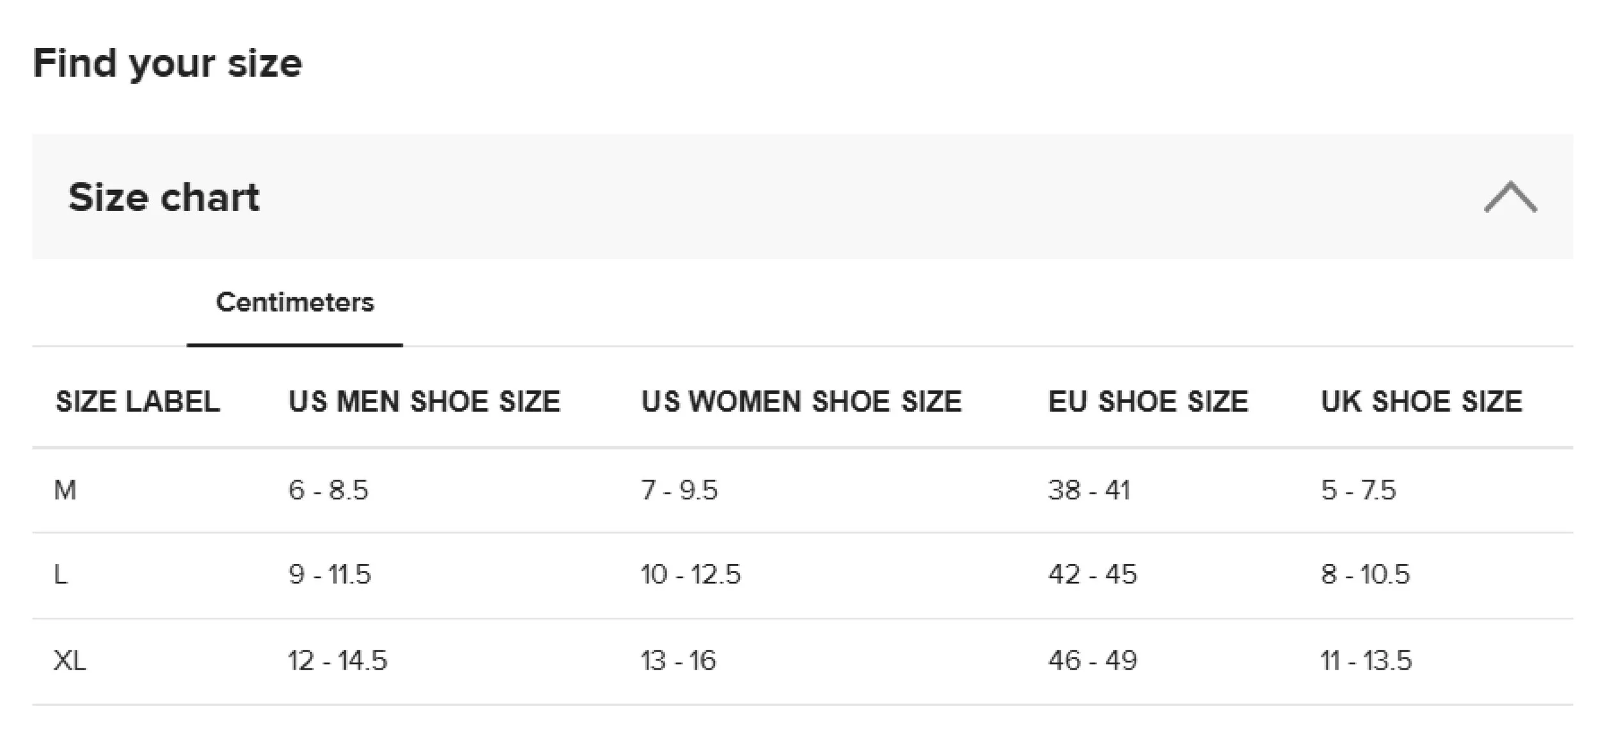This screenshot has height=747, width=1599.
Task: Click the US MEN SHOE SIZE header
Action: 424,402
